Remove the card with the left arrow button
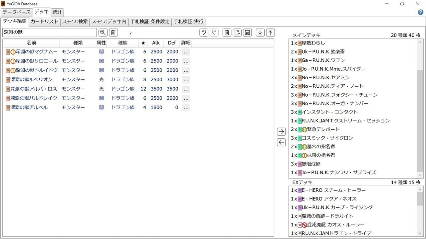Viewport: 426px width, 239px height. (281, 142)
